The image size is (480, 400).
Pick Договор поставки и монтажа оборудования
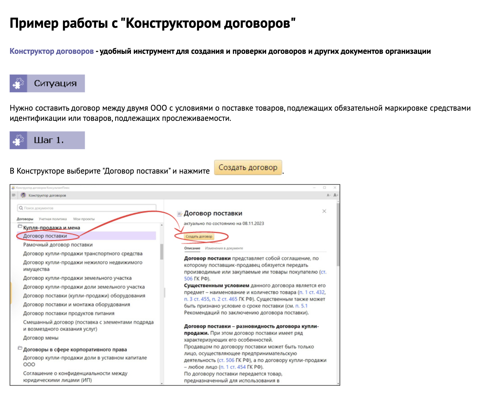pyautogui.click(x=77, y=304)
